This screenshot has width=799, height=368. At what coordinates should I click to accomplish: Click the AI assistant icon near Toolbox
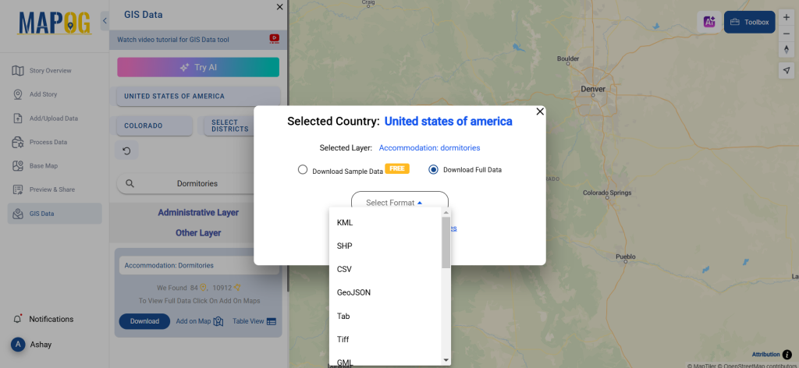[709, 22]
